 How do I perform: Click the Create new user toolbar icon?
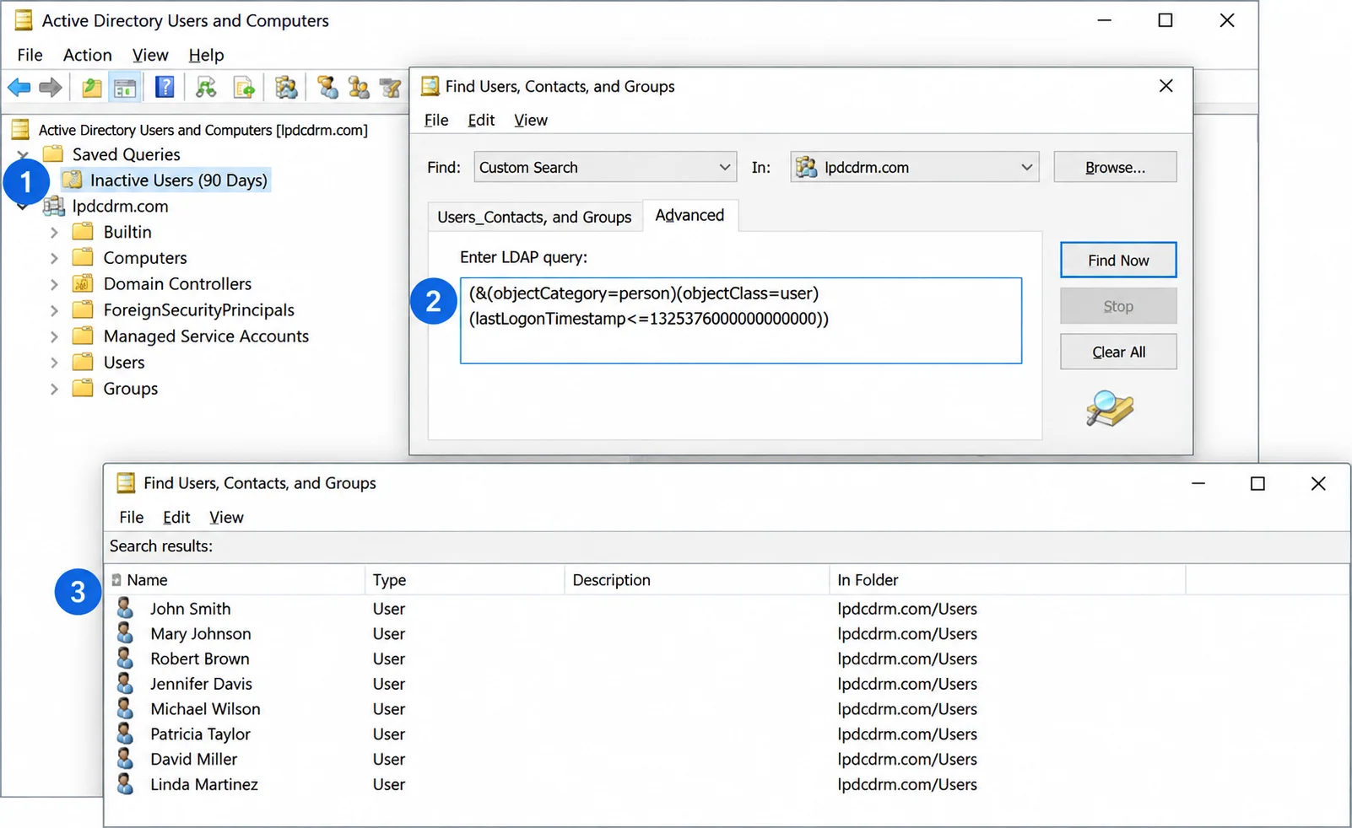pos(327,87)
